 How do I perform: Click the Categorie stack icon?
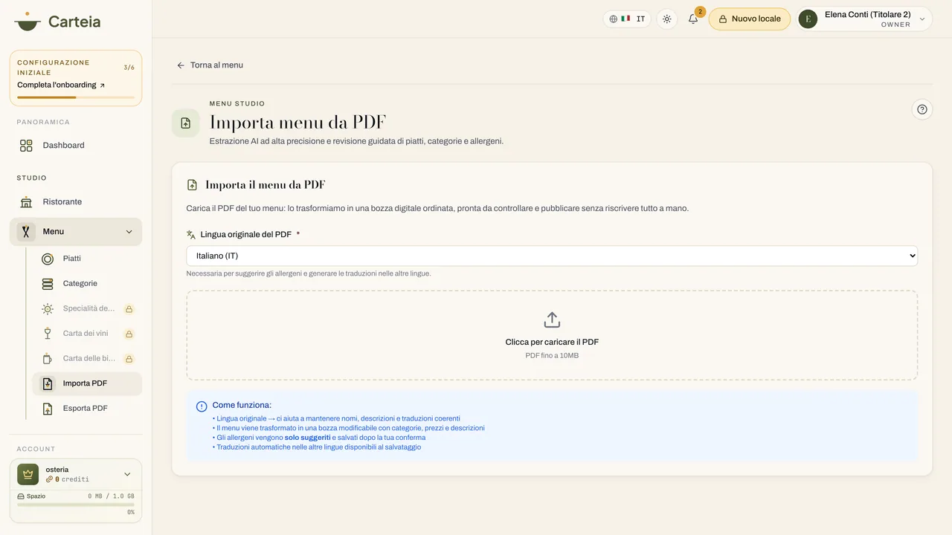(48, 284)
